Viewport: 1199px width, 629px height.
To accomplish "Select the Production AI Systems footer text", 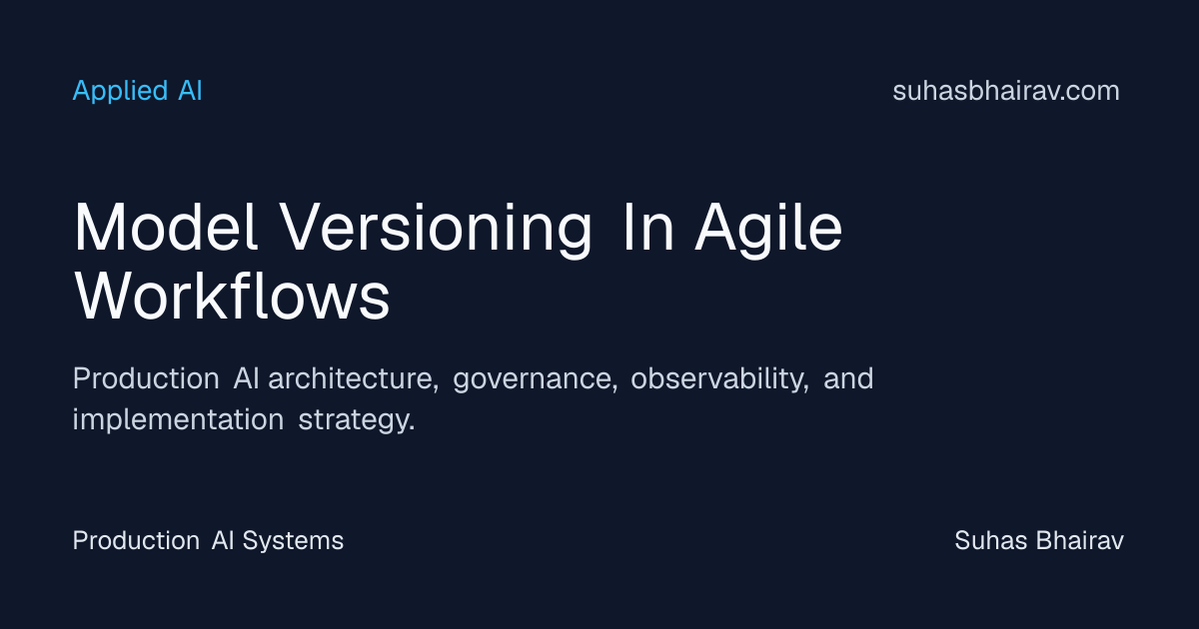I will [x=208, y=540].
